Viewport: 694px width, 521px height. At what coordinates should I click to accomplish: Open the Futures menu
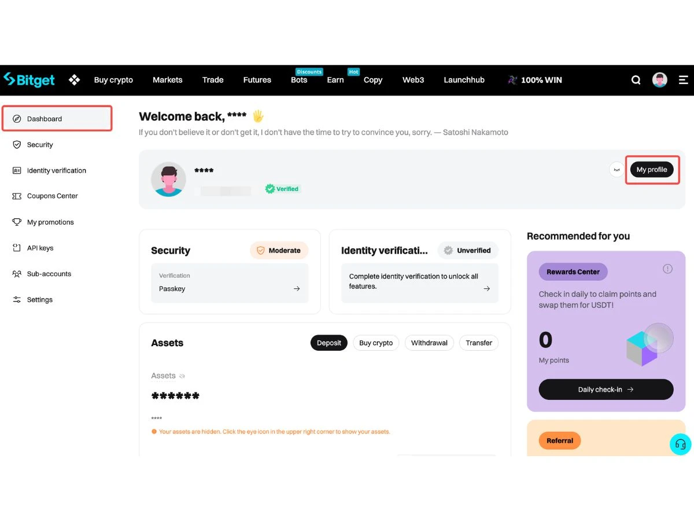(257, 80)
